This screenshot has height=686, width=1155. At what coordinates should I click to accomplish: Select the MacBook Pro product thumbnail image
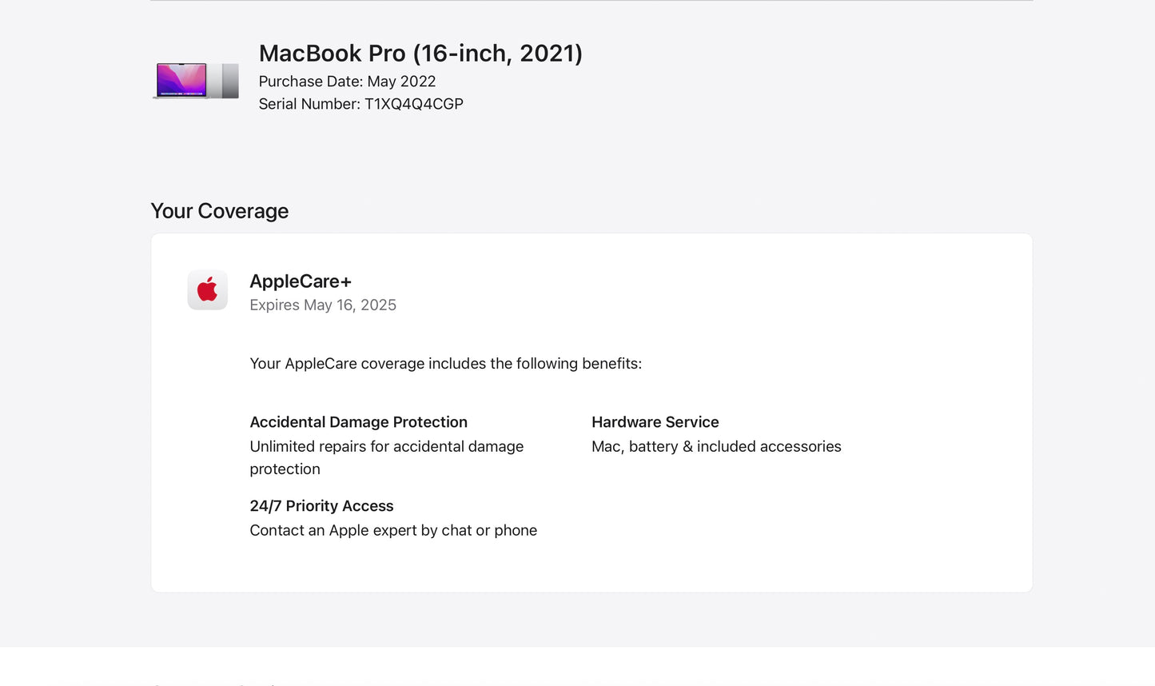tap(195, 80)
